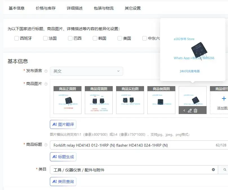Viewport: 228px width, 190px height.
Task: Check the 韩国 checkbox
Action: point(95,38)
